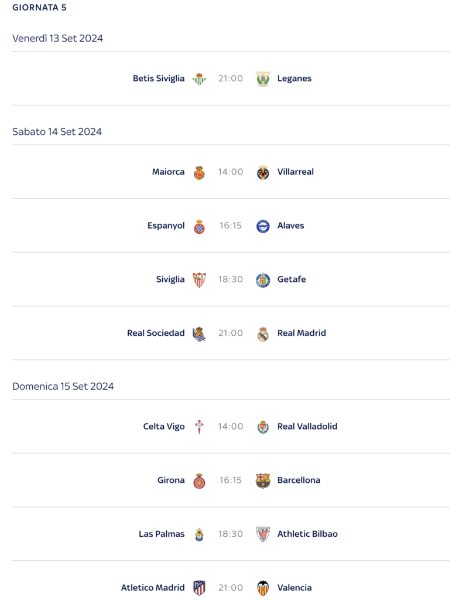Screen dimensions: 459x600
Task: Click the Maiorca vs Villarreal 14:00 time
Action: [231, 172]
